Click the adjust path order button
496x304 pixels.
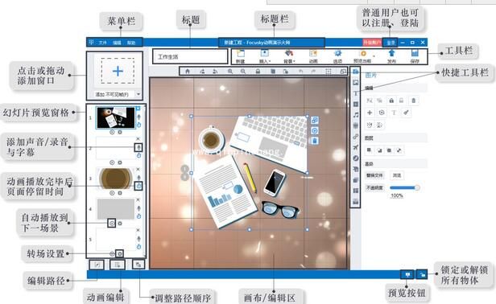tap(138, 265)
